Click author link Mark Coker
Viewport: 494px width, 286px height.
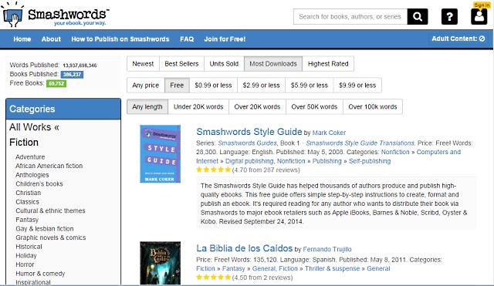point(329,133)
